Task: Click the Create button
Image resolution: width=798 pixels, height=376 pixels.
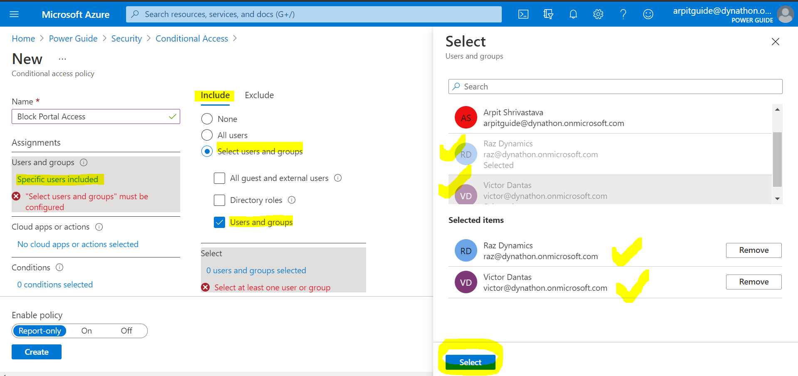Action: [x=37, y=352]
